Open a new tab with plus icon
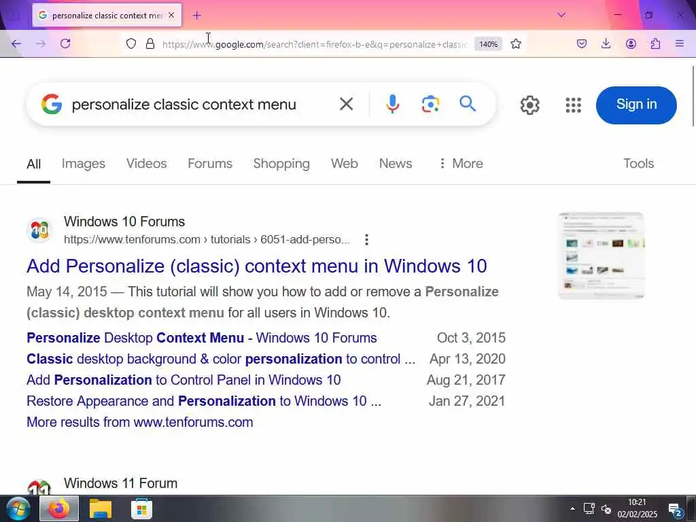 click(x=196, y=16)
